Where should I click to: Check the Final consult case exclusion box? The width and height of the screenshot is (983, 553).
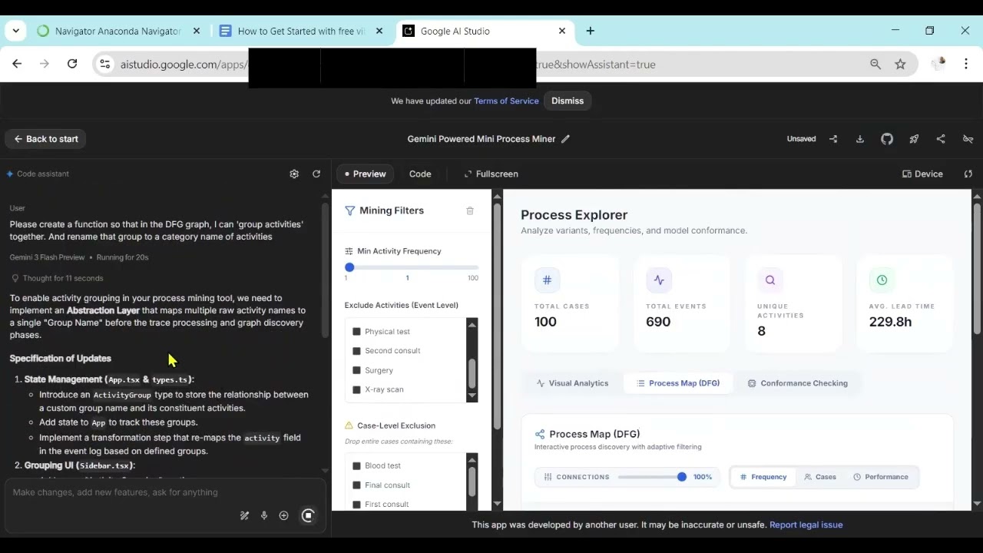coord(356,485)
